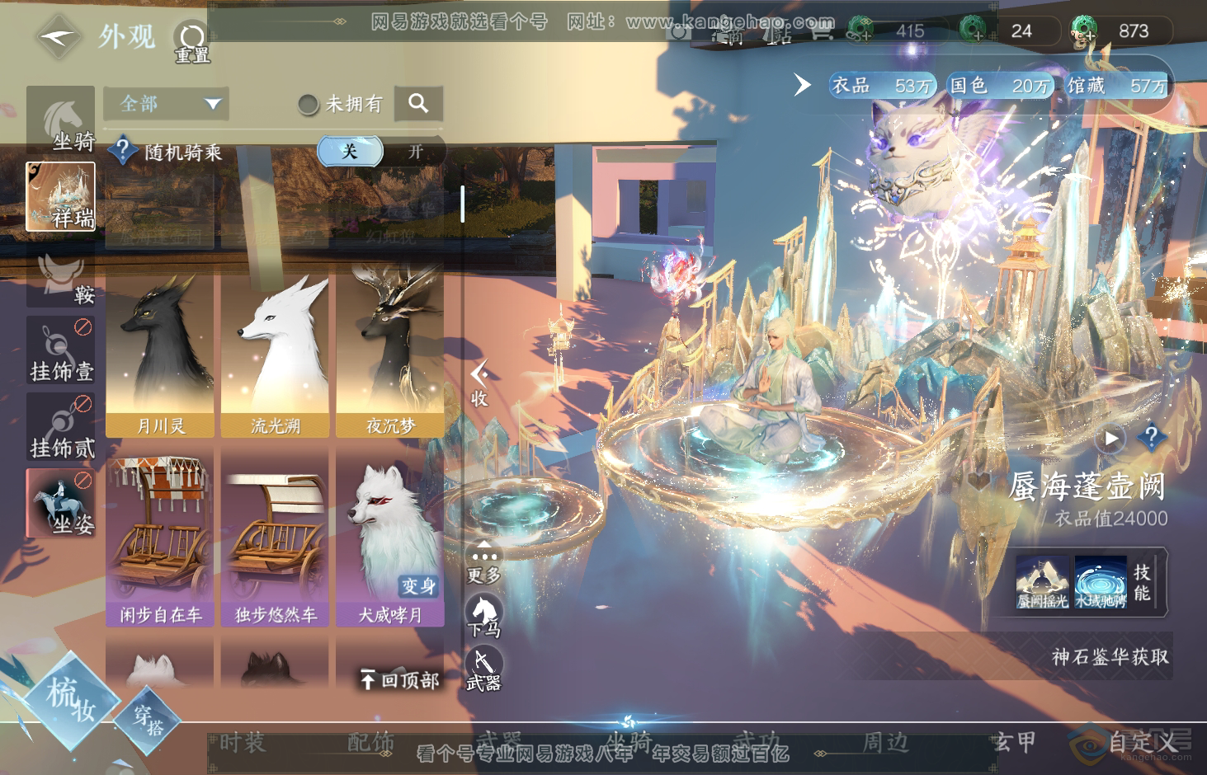Switch to the 配饰 tab

370,742
